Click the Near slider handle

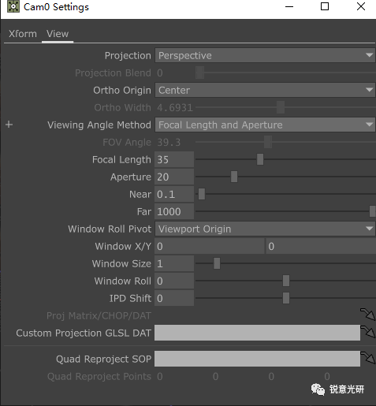coord(202,194)
